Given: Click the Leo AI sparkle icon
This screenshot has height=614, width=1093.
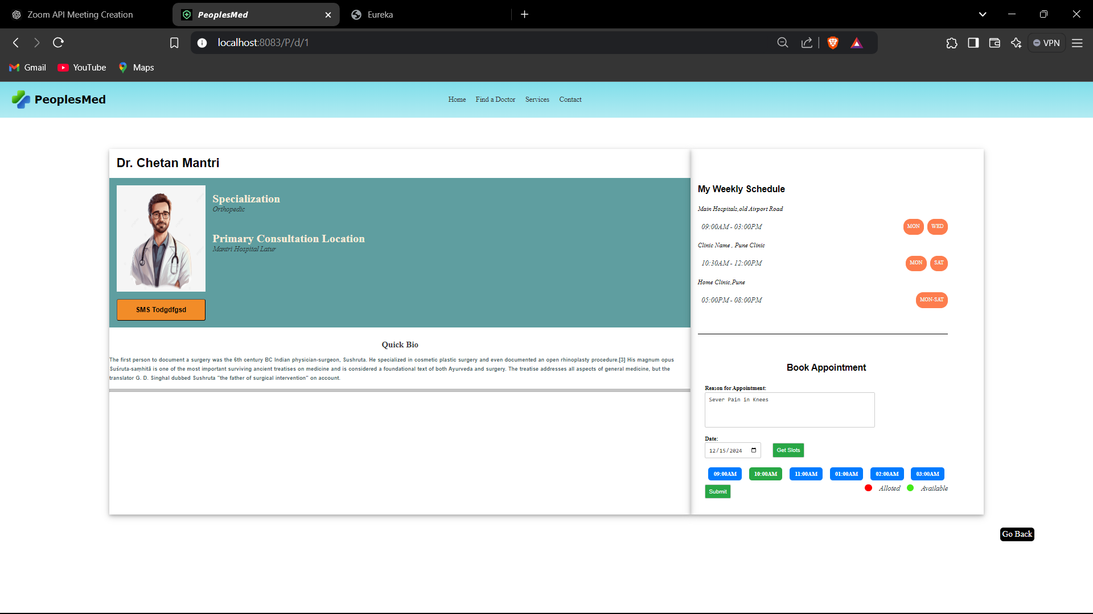Looking at the screenshot, I should point(1016,43).
